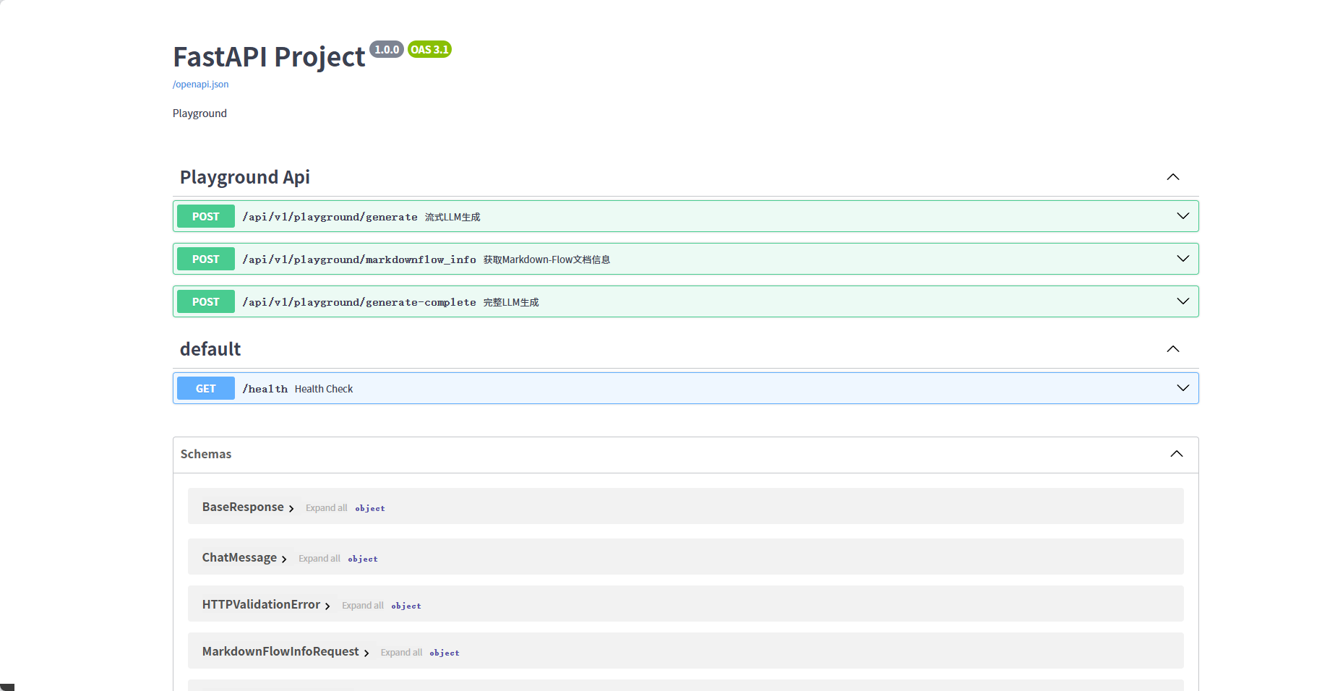The image size is (1322, 691).
Task: Expand the MarkdownFlowInfoRequest schema arrow
Action: point(366,653)
